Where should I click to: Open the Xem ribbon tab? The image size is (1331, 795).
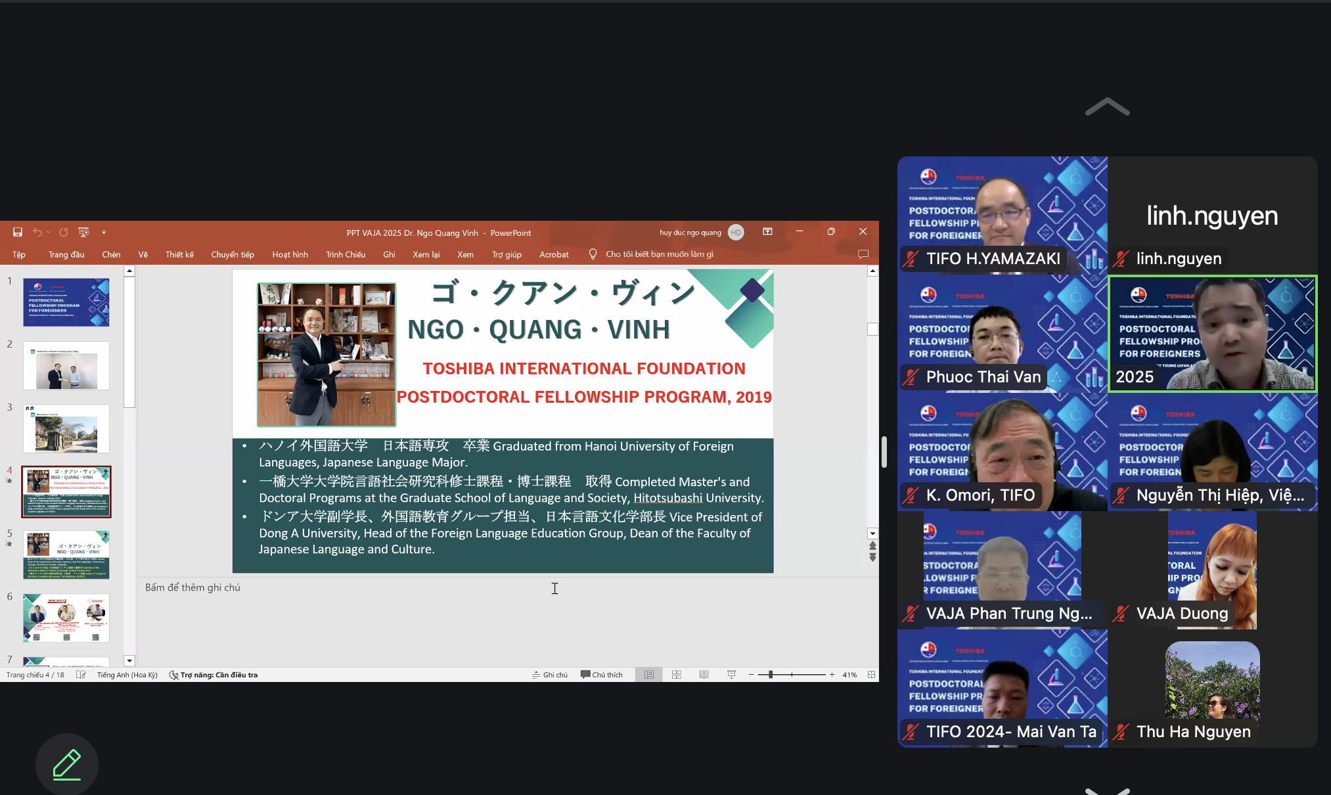[466, 254]
